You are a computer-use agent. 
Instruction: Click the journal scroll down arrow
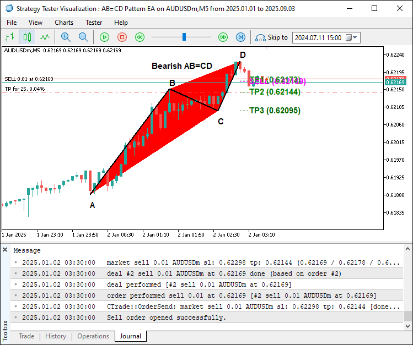(x=407, y=326)
